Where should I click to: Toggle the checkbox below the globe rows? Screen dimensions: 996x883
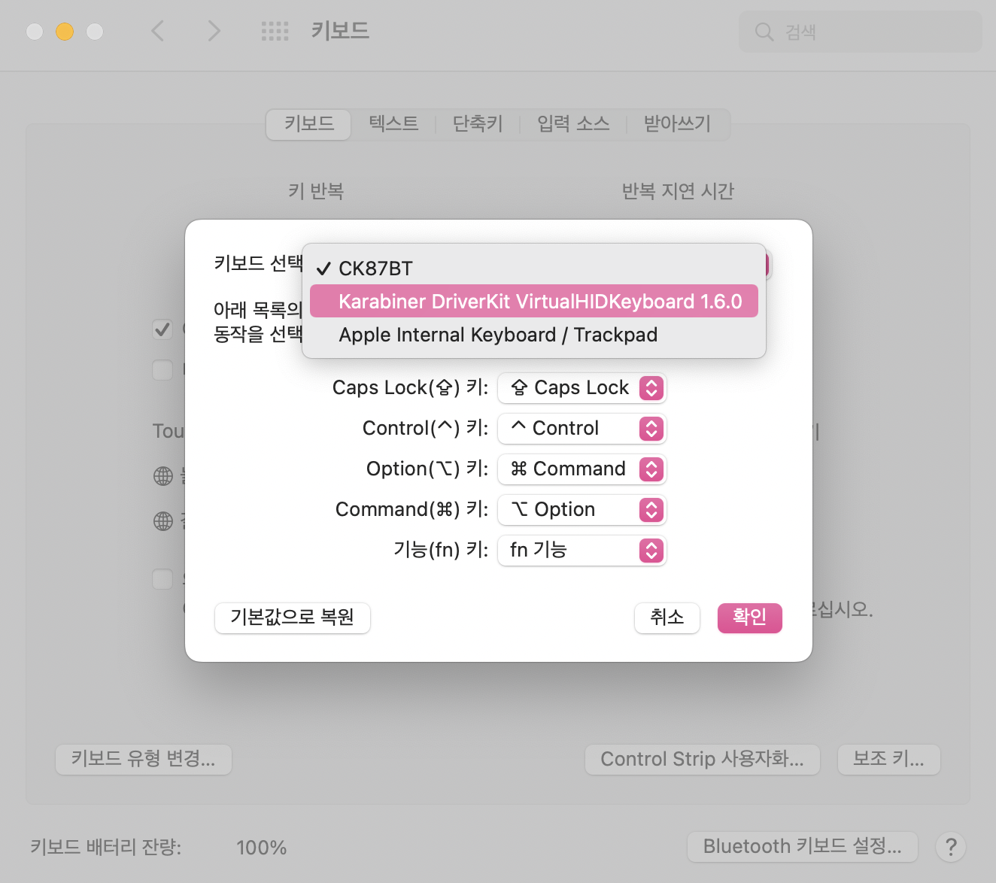point(162,578)
